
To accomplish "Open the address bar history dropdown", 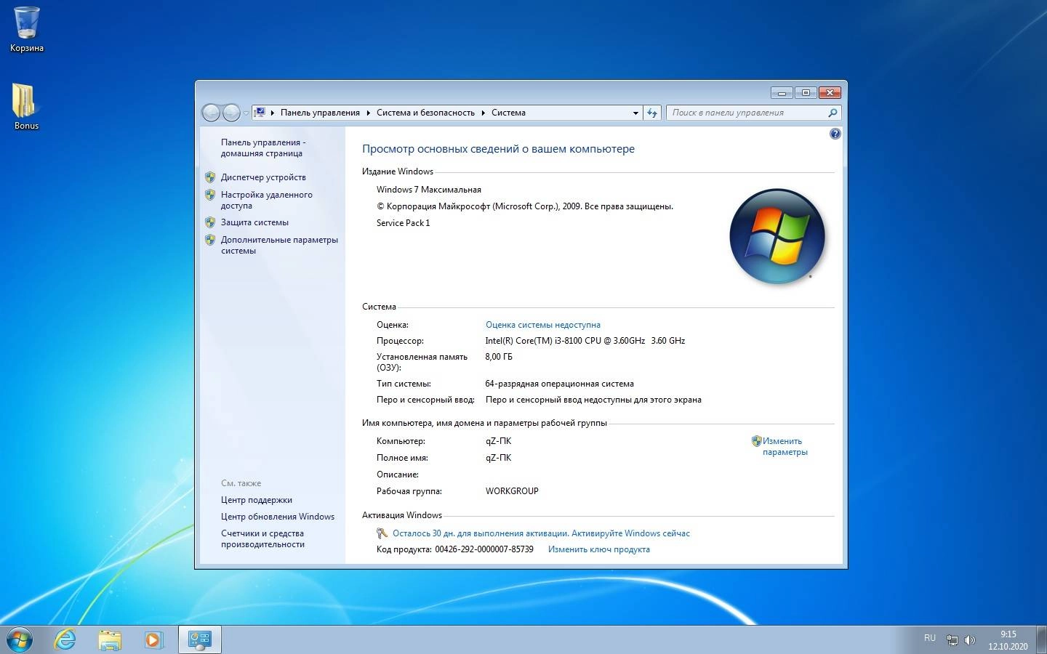I will [x=635, y=113].
